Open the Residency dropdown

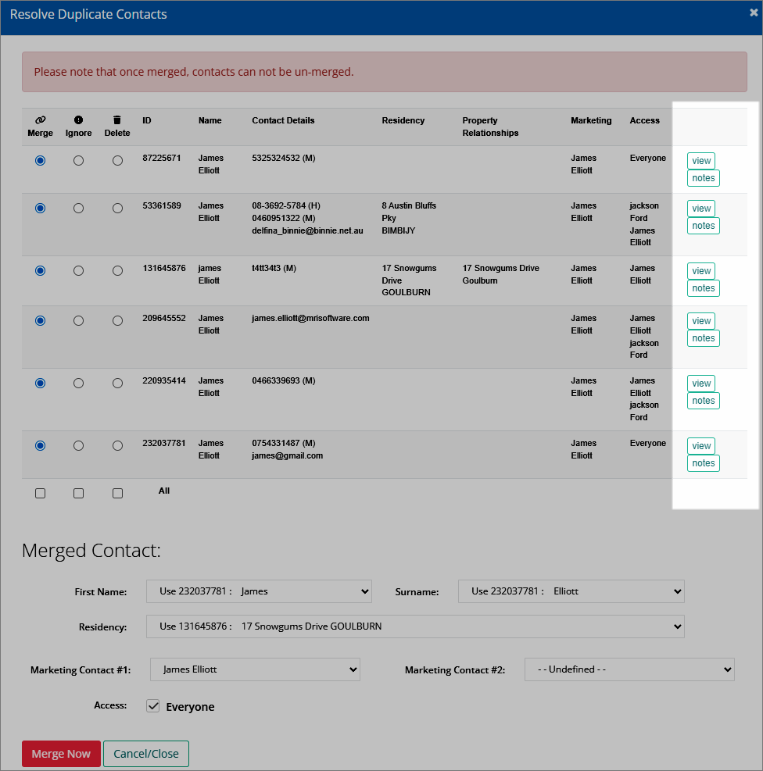415,626
